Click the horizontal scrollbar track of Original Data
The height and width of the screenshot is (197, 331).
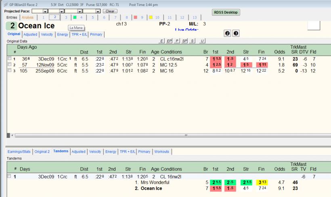[x=173, y=135]
